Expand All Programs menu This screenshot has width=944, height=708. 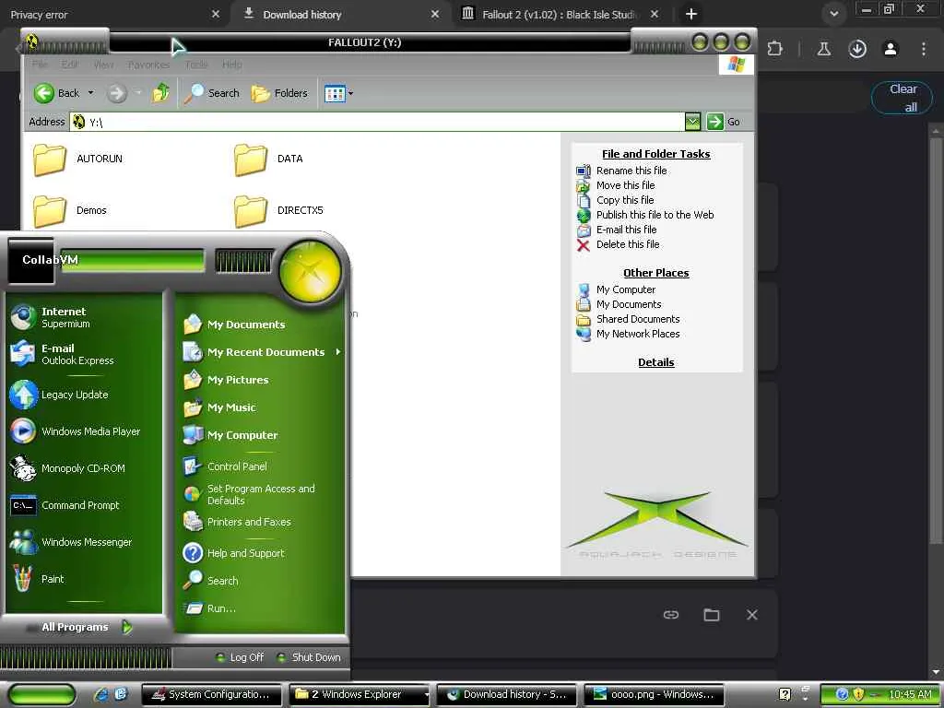tap(86, 627)
